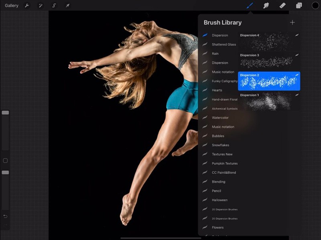The height and width of the screenshot is (240, 321).
Task: Open the Adjustments magic wand menu
Action: tap(41, 6)
